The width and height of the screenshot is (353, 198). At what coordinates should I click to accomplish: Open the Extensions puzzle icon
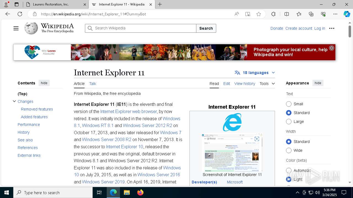[x=273, y=14]
